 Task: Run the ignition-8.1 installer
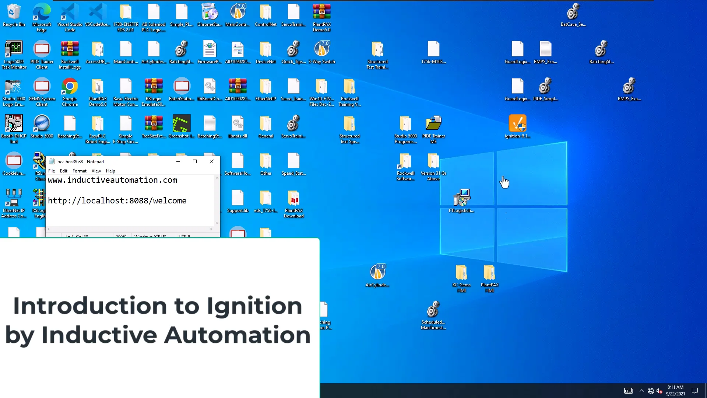[x=517, y=123]
